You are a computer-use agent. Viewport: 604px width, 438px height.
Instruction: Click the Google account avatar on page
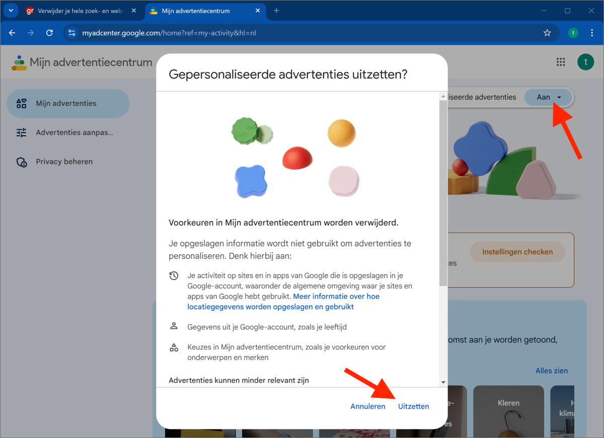pyautogui.click(x=585, y=62)
